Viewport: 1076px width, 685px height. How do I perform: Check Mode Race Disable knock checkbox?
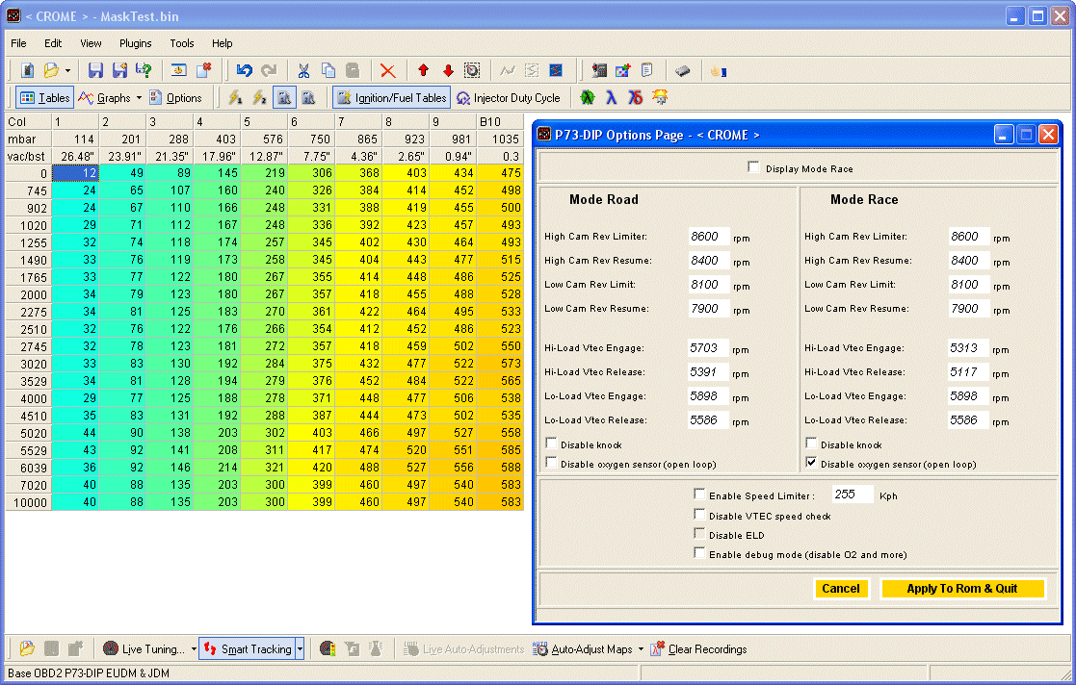(811, 443)
